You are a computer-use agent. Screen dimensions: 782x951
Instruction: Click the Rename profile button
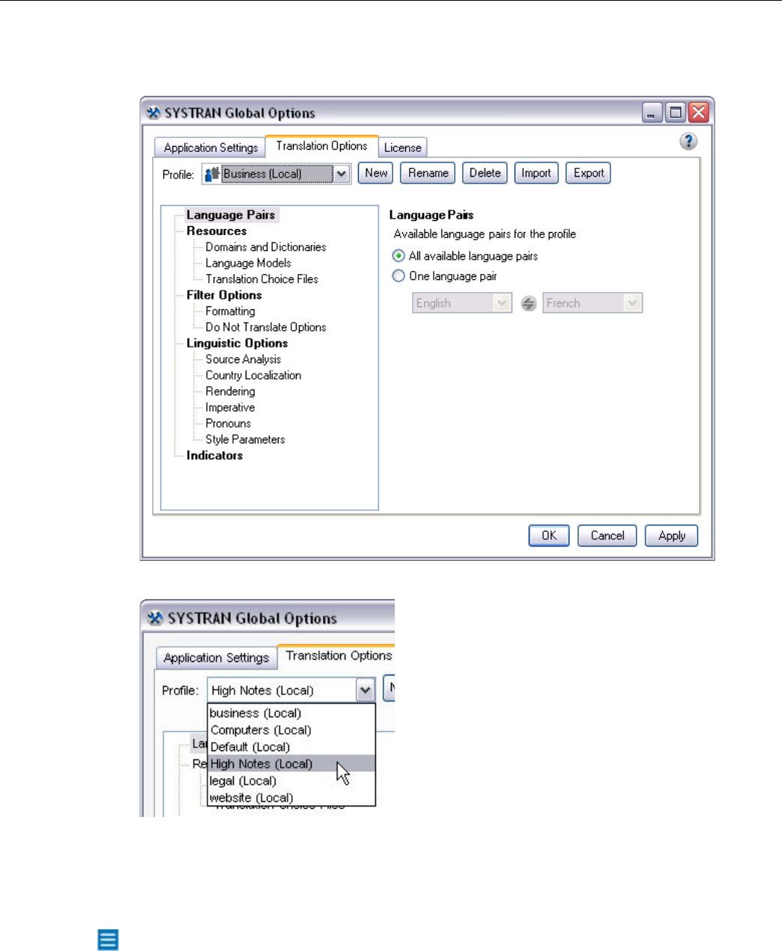pos(428,173)
